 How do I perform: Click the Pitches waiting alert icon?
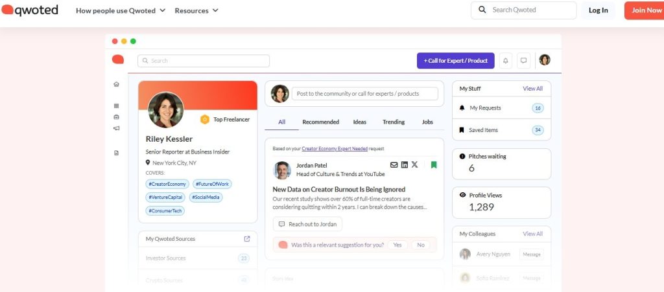(x=462, y=156)
